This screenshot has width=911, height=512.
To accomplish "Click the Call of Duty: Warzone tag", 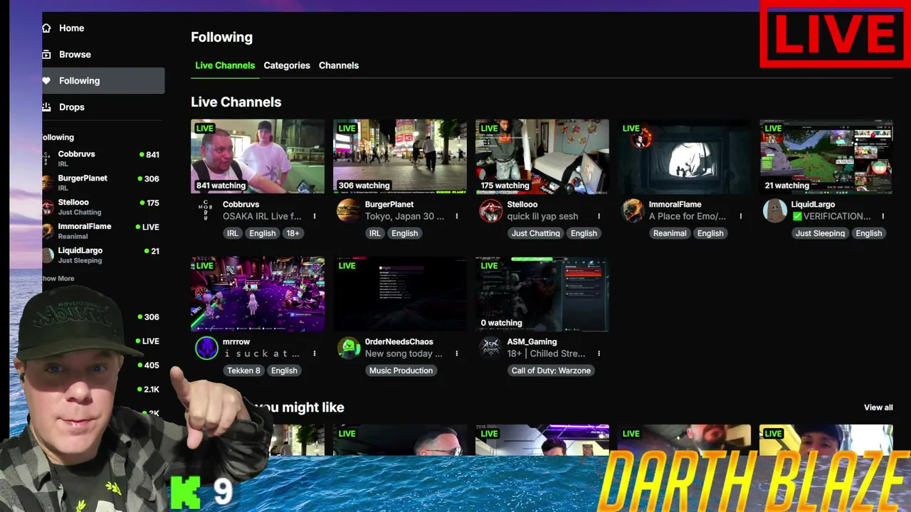I will tap(551, 370).
